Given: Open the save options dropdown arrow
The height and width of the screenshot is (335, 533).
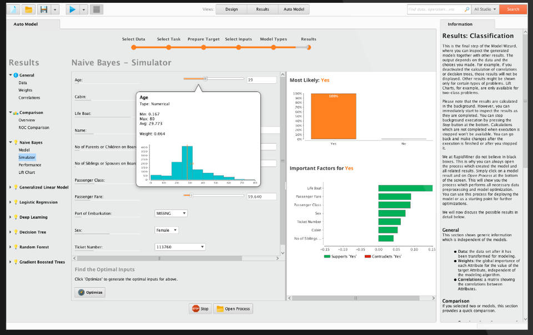Looking at the screenshot, I should 54,9.
